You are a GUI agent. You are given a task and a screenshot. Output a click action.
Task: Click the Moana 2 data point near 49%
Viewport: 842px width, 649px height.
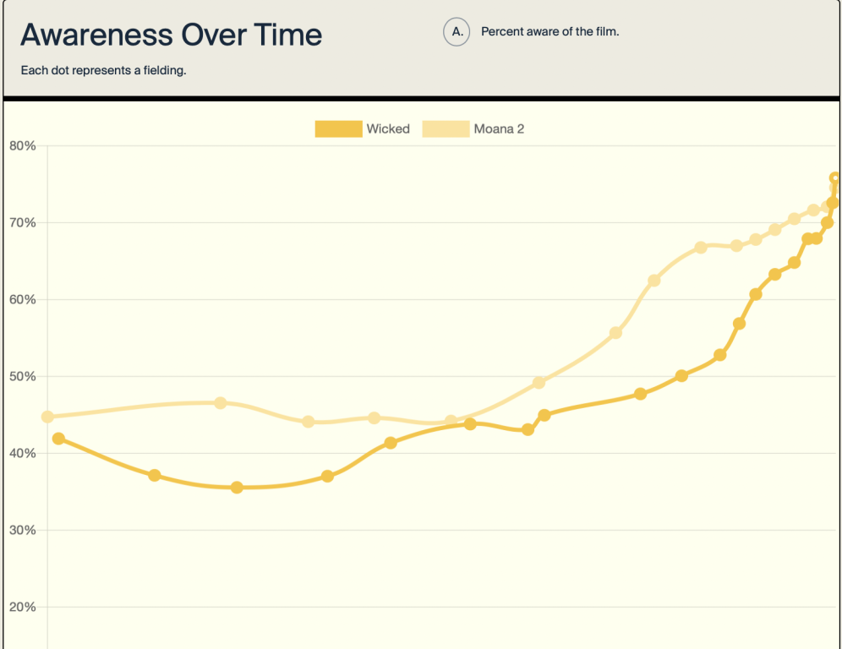(539, 383)
